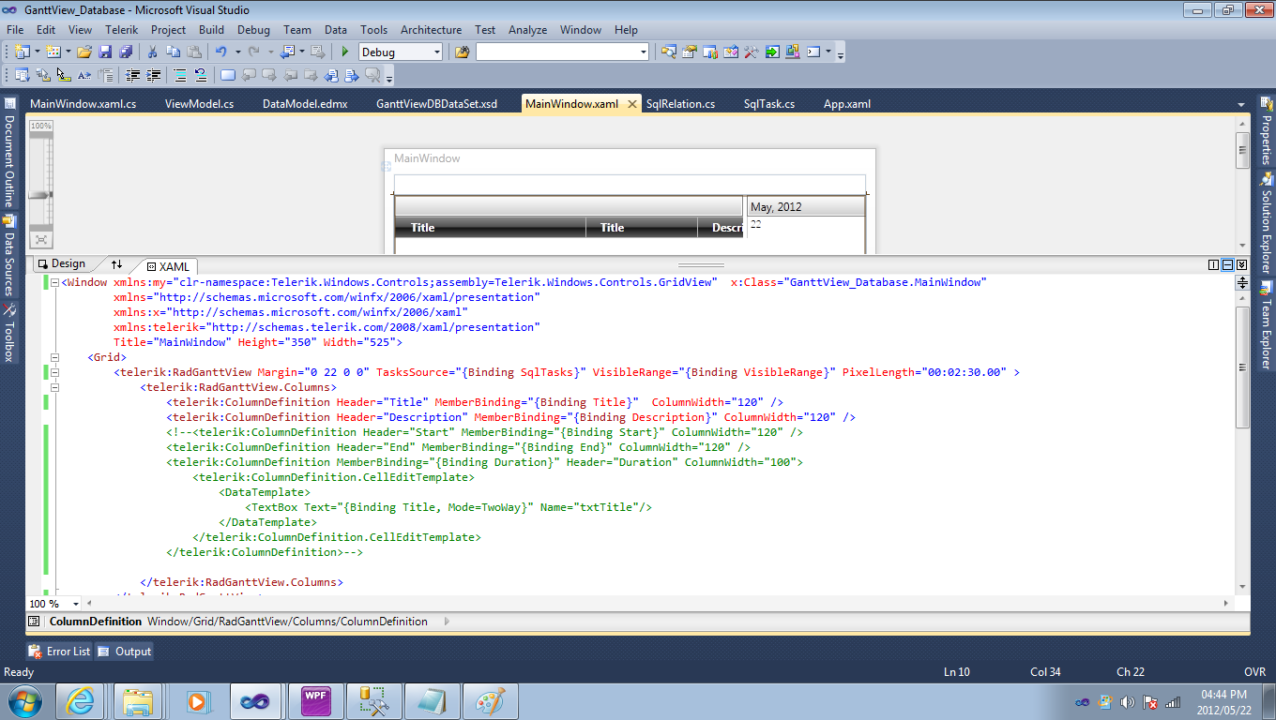Save the current file with the floppy icon
The height and width of the screenshot is (720, 1276).
(105, 52)
